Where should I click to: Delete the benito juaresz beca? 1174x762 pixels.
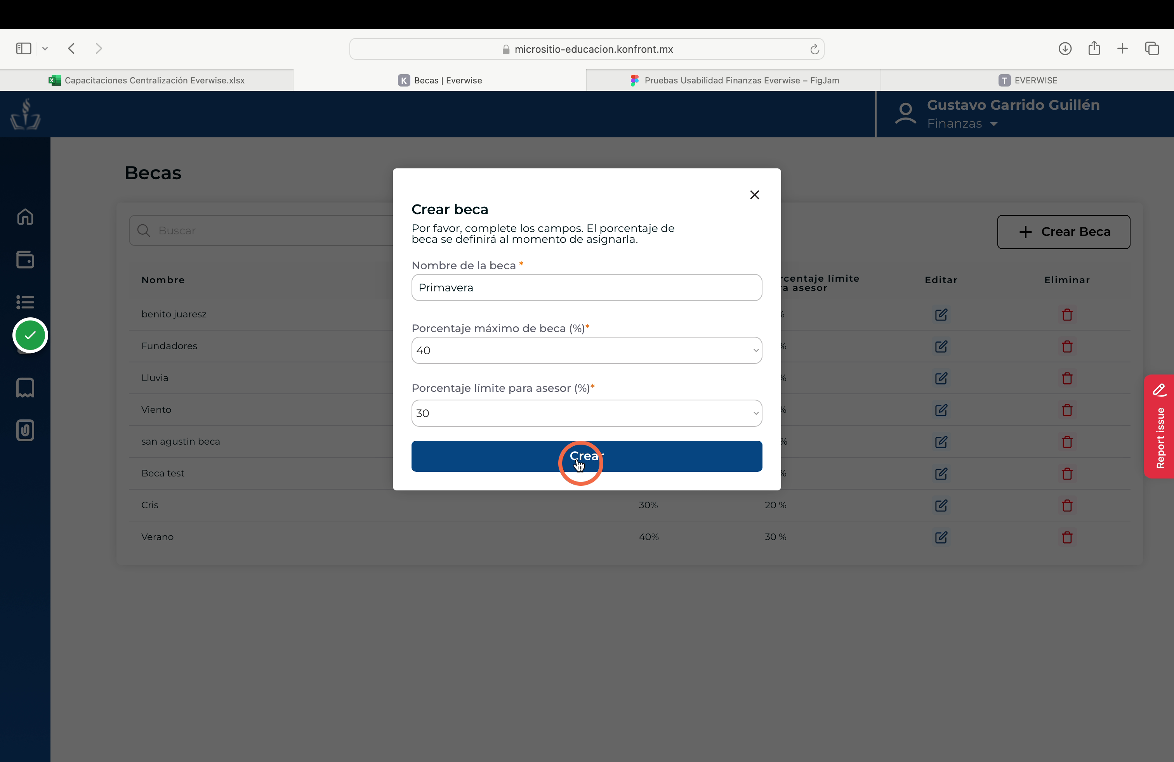[1067, 314]
